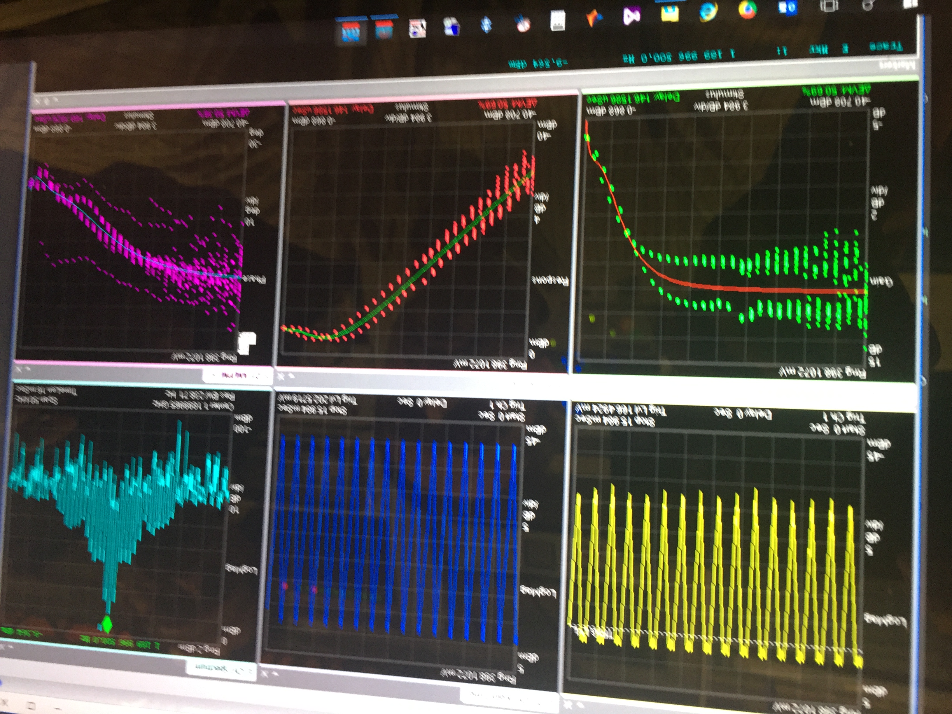952x714 pixels.
Task: Close the red AM/AM trace window
Action: [x=280, y=377]
